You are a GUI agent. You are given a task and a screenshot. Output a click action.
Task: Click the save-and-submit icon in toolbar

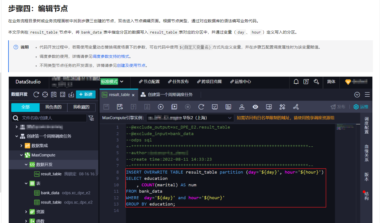120,107
